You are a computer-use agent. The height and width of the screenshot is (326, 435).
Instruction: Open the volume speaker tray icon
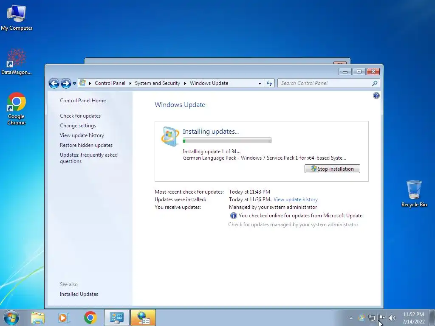[392, 318]
